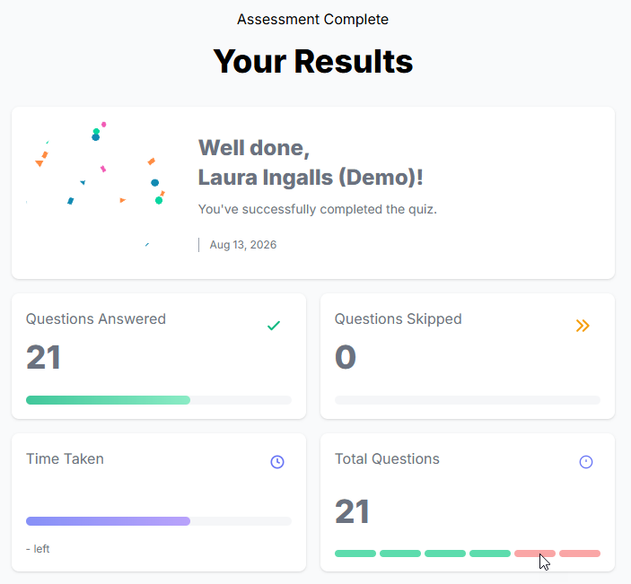Click the green checkmark icon in Questions Answered

click(x=274, y=326)
